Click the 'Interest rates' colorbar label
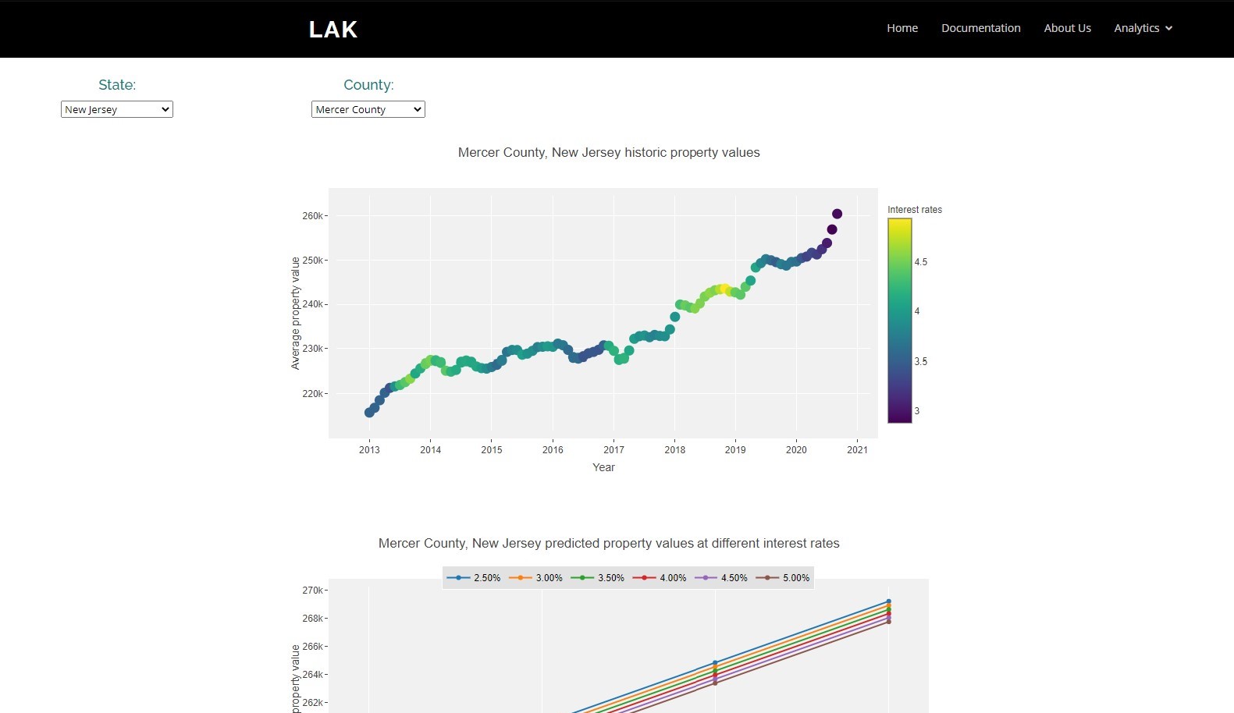 (x=915, y=210)
